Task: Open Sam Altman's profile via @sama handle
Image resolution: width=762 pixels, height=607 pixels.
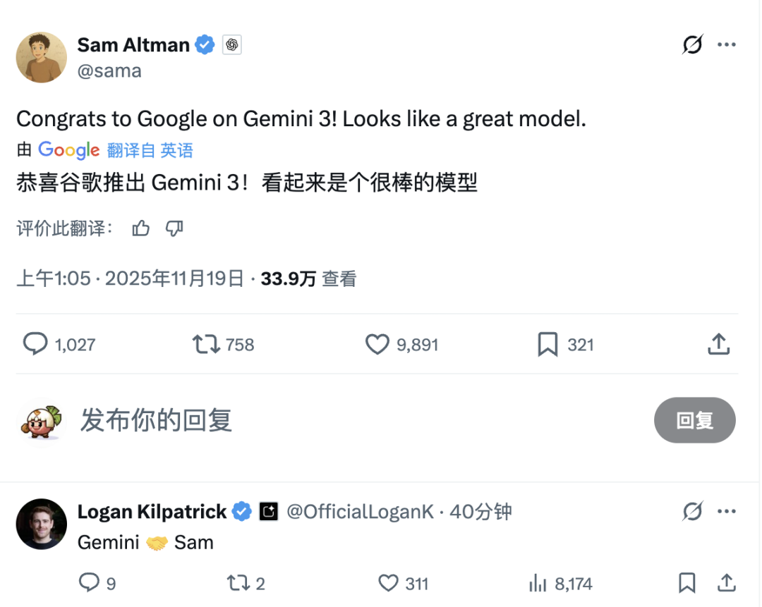Action: pyautogui.click(x=109, y=70)
